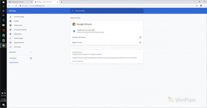Image resolution: width=207 pixels, height=108 pixels.
Task: Open the open source software link
Action: (x=130, y=58)
